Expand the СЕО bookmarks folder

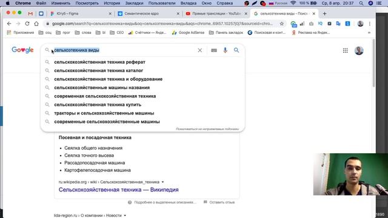point(117,32)
